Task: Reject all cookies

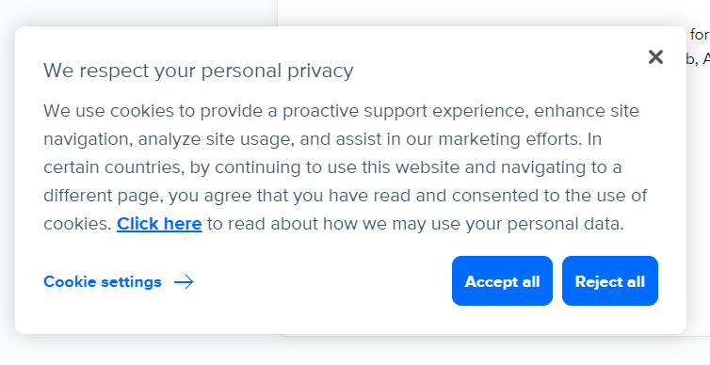Action: [610, 281]
